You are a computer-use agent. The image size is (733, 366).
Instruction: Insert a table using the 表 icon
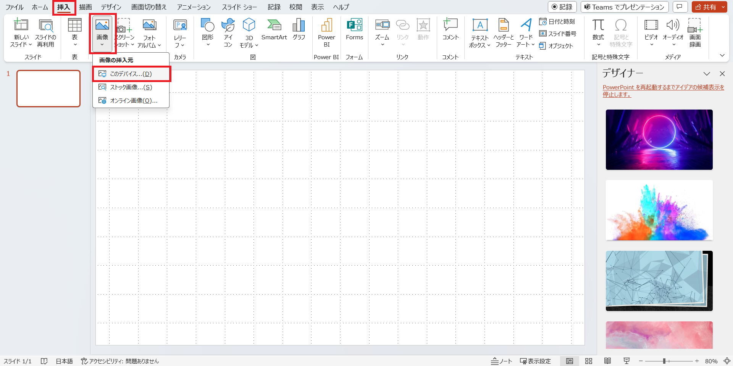pyautogui.click(x=74, y=32)
